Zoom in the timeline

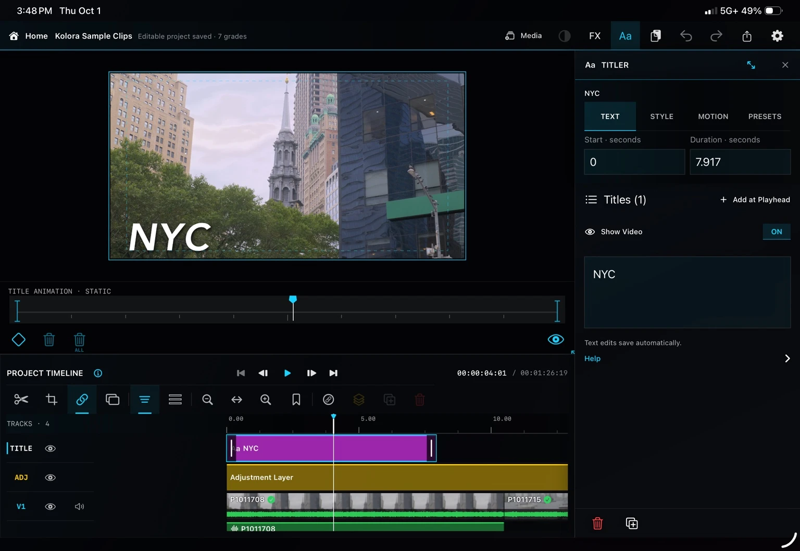pyautogui.click(x=266, y=400)
